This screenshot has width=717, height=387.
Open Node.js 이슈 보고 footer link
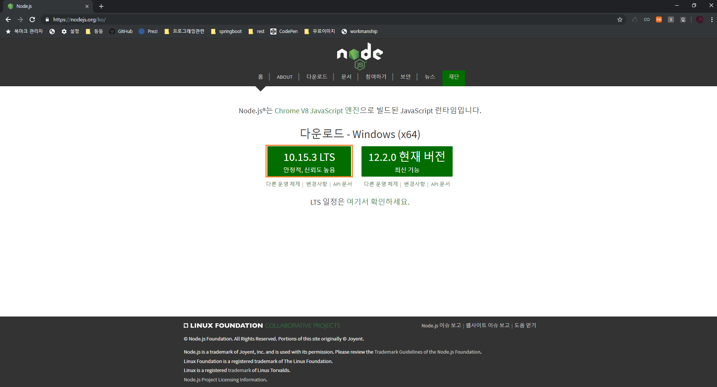coord(441,325)
